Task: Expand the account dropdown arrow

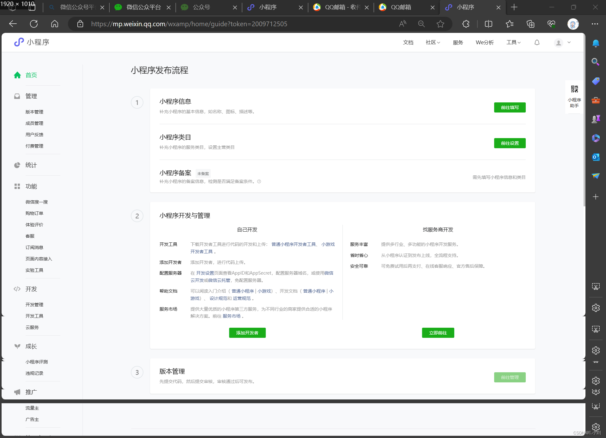Action: [x=569, y=42]
